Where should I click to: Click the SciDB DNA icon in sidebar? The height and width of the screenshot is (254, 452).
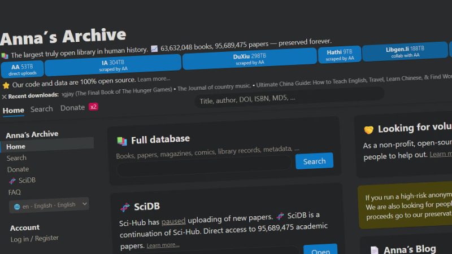pyautogui.click(x=12, y=181)
